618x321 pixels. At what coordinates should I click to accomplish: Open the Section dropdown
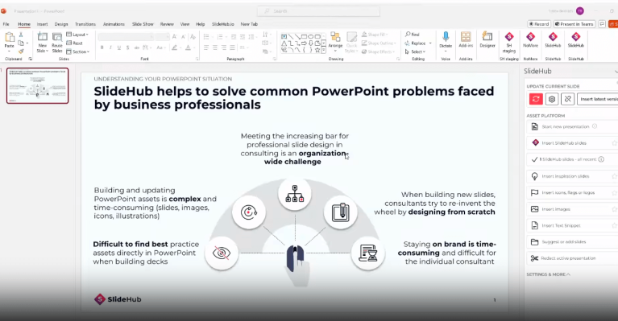[78, 51]
